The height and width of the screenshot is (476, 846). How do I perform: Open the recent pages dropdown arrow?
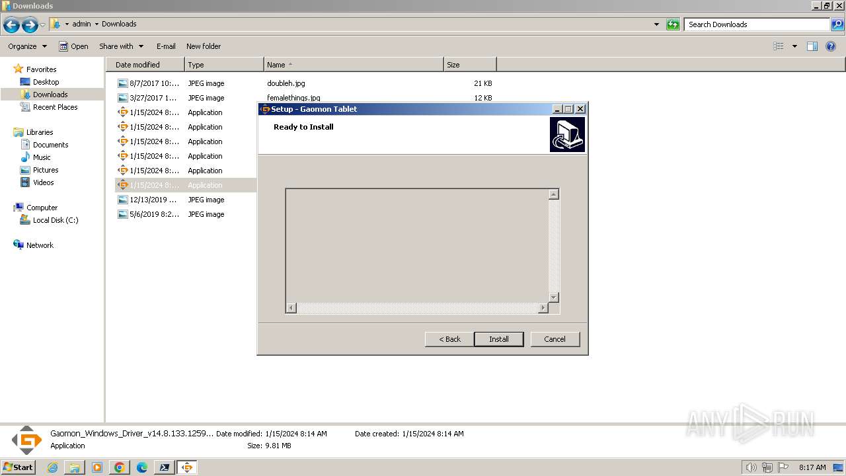[x=43, y=25]
